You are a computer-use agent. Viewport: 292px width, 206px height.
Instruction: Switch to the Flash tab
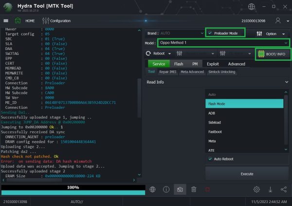179,64
